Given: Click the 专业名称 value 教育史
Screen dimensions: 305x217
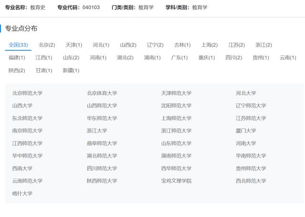Looking at the screenshot, I should pyautogui.click(x=38, y=8).
